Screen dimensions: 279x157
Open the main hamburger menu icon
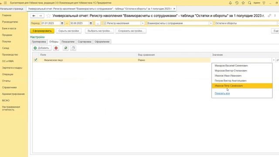pyautogui.click(x=5, y=3)
